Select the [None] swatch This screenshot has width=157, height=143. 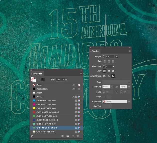pos(56,85)
